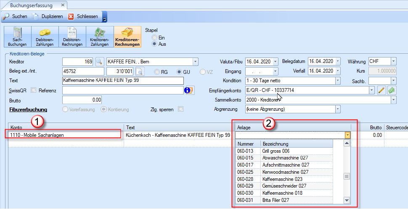Click the Kreditor search magnifier icon
This screenshot has width=408, height=209.
99,62
